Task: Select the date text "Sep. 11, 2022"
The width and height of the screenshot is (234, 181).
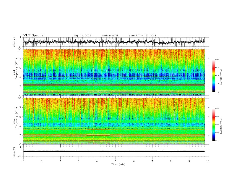Action: tap(82, 35)
